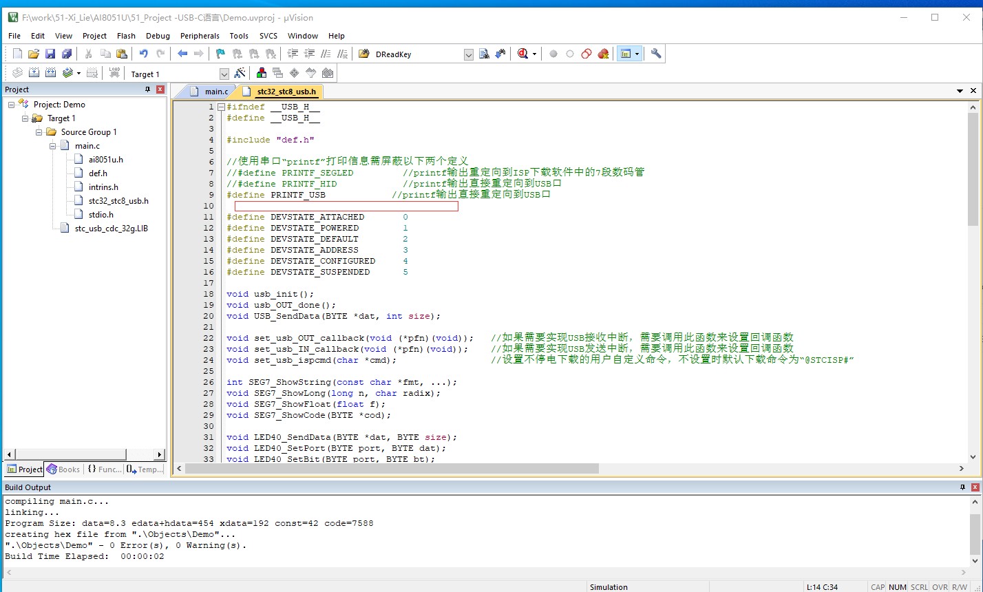Click the Find document icon next to DReadKey
The image size is (983, 592).
point(484,54)
